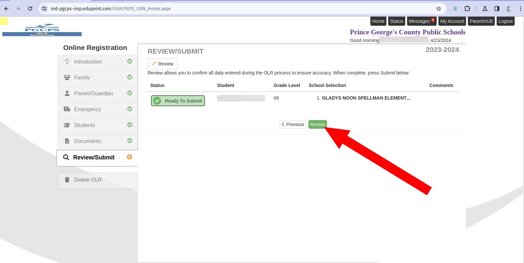The height and width of the screenshot is (263, 524).
Task: Navigate to the Documents section
Action: coord(88,141)
